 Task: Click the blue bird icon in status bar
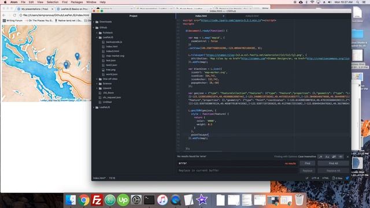(347, 179)
